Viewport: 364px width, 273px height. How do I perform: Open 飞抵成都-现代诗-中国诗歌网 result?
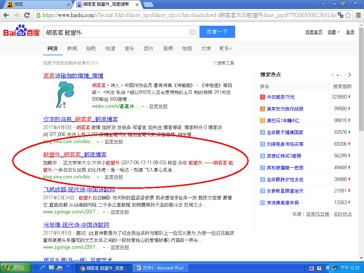[79, 189]
